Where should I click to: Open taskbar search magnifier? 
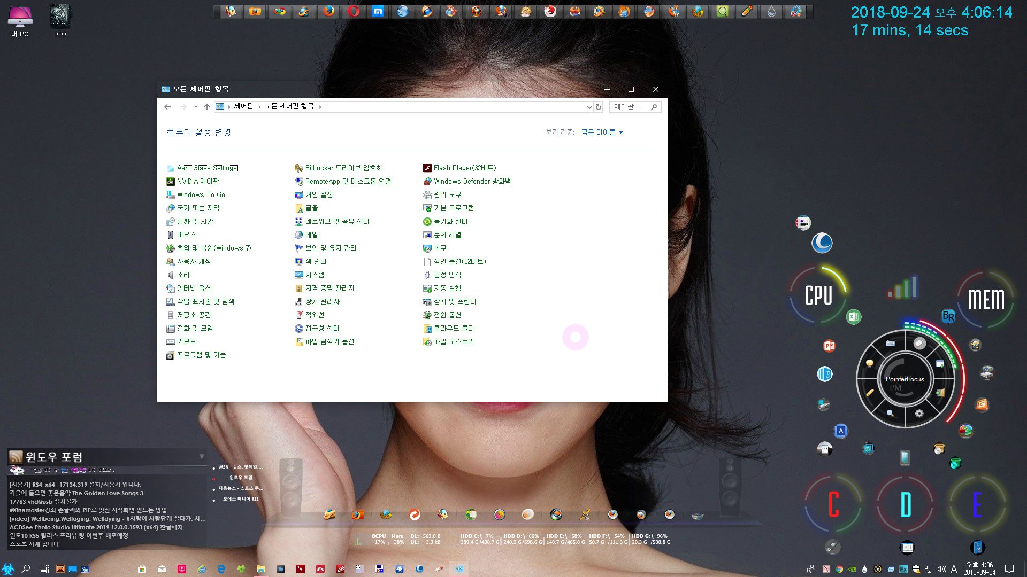coord(25,569)
